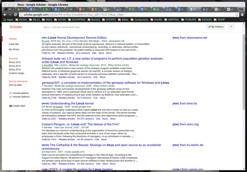This screenshot has width=247, height=172.
Task: Filter results Since 2014
Action: (15, 62)
